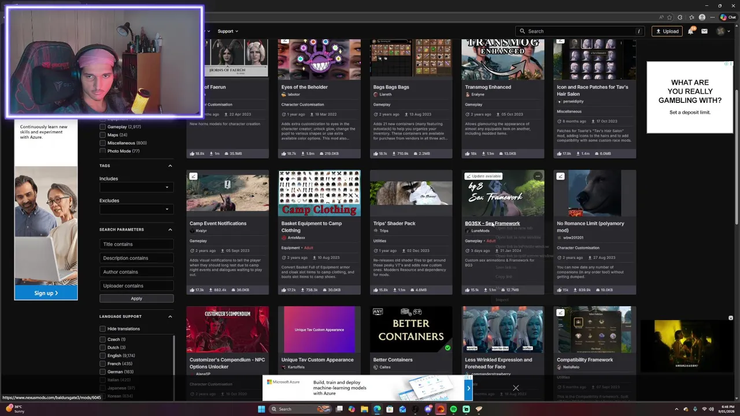Image resolution: width=740 pixels, height=416 pixels.
Task: Click the Windows taskbar search box
Action: click(301, 409)
